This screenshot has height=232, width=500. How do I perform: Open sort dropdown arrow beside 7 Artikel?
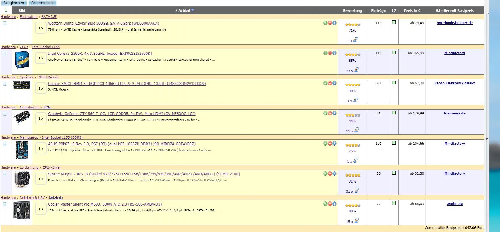(193, 10)
